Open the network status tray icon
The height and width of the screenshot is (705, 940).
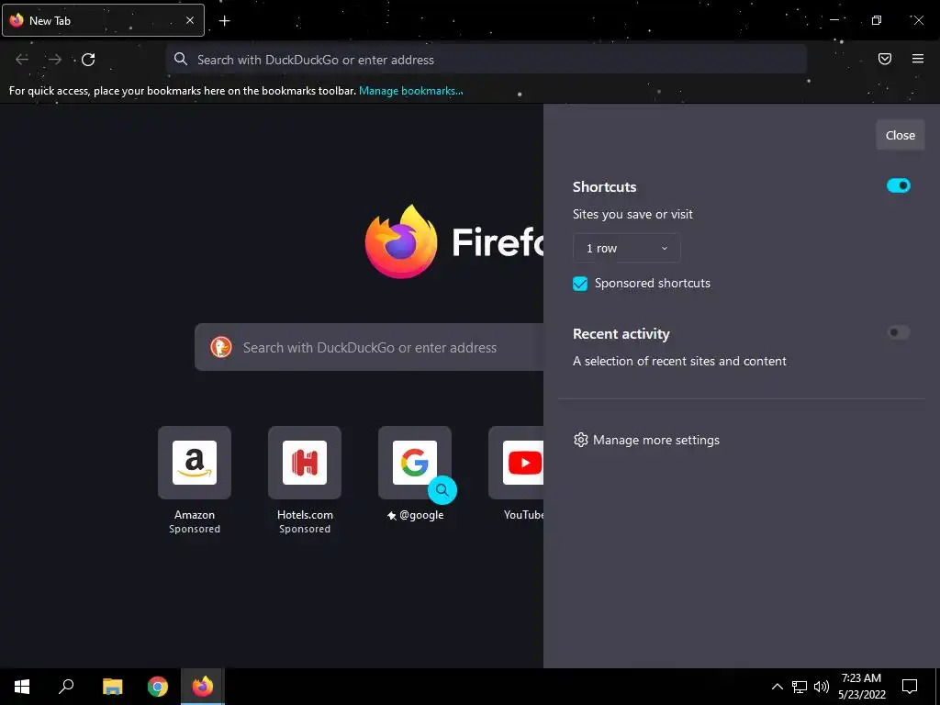pyautogui.click(x=800, y=687)
